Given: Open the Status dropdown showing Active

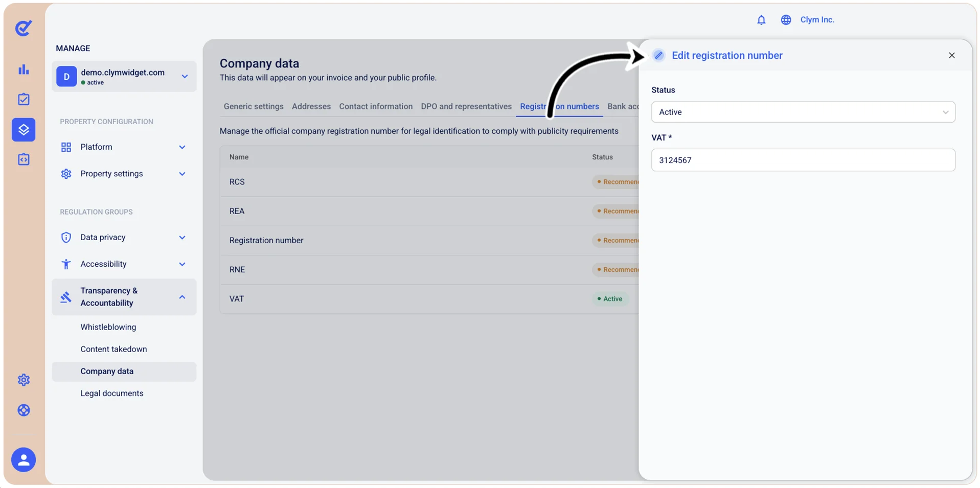Looking at the screenshot, I should point(803,112).
